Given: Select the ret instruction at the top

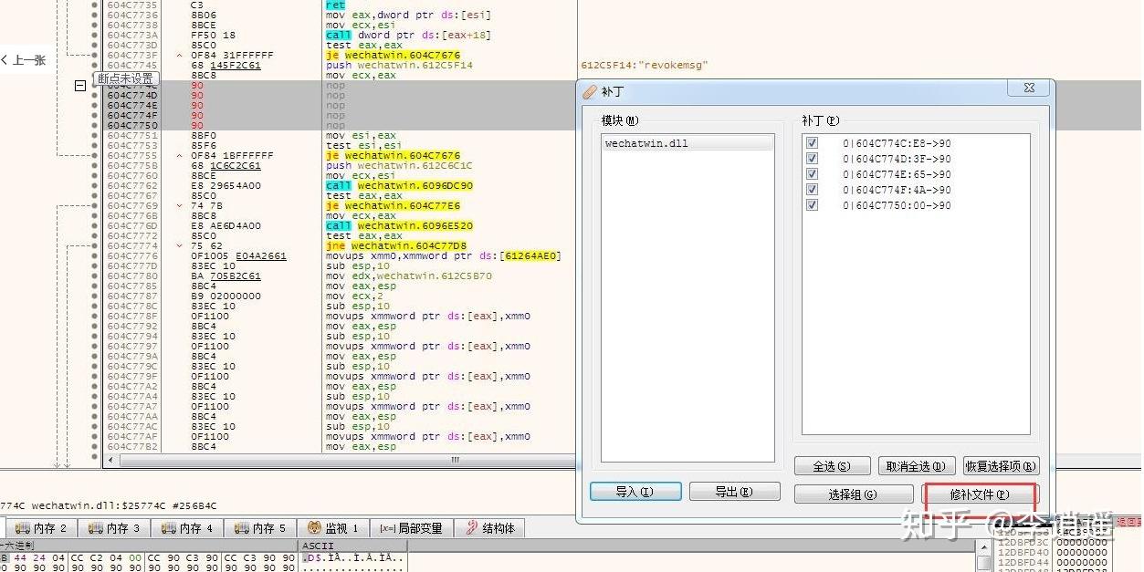Looking at the screenshot, I should pyautogui.click(x=335, y=5).
